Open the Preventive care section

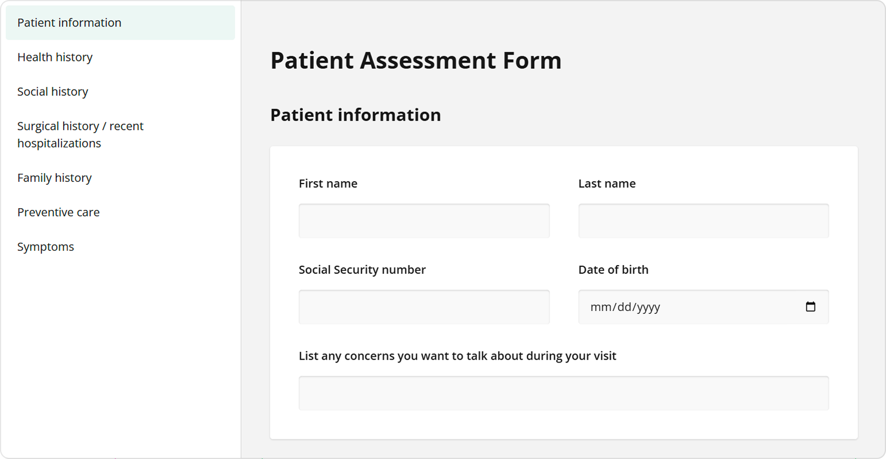pos(58,212)
